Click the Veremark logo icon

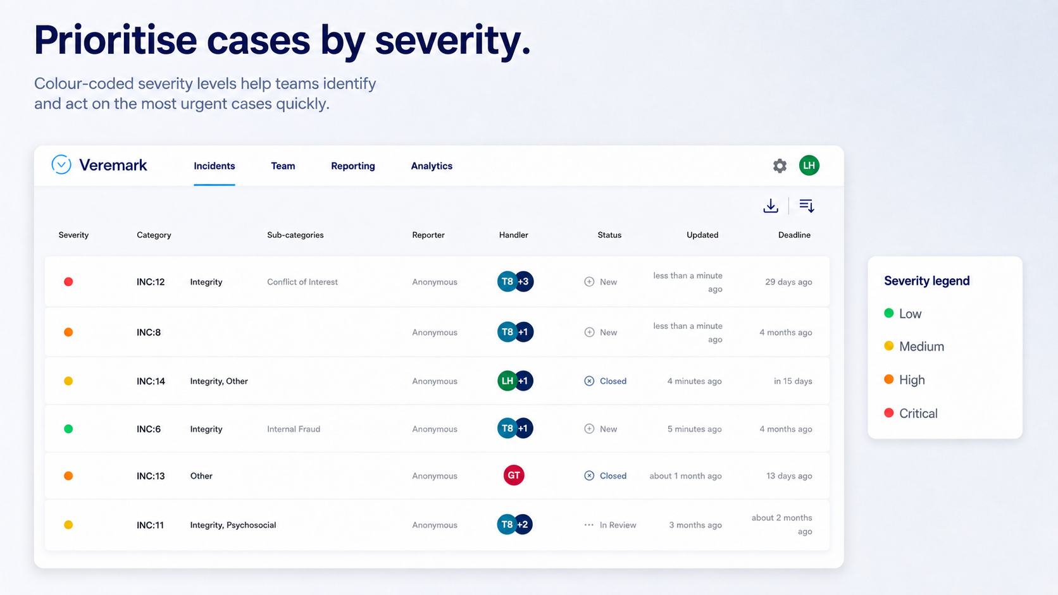61,165
